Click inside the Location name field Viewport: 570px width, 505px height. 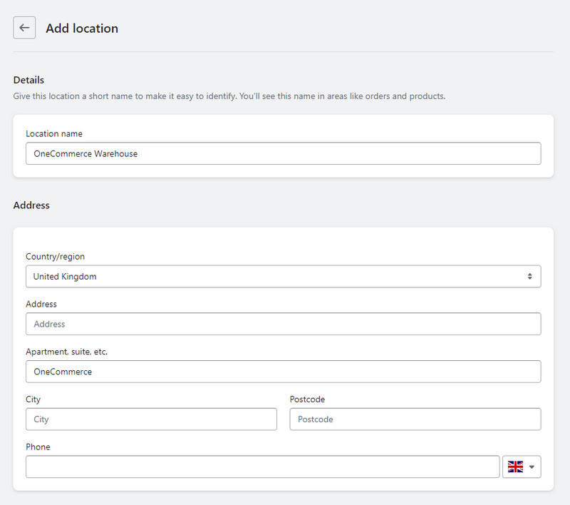coord(284,153)
